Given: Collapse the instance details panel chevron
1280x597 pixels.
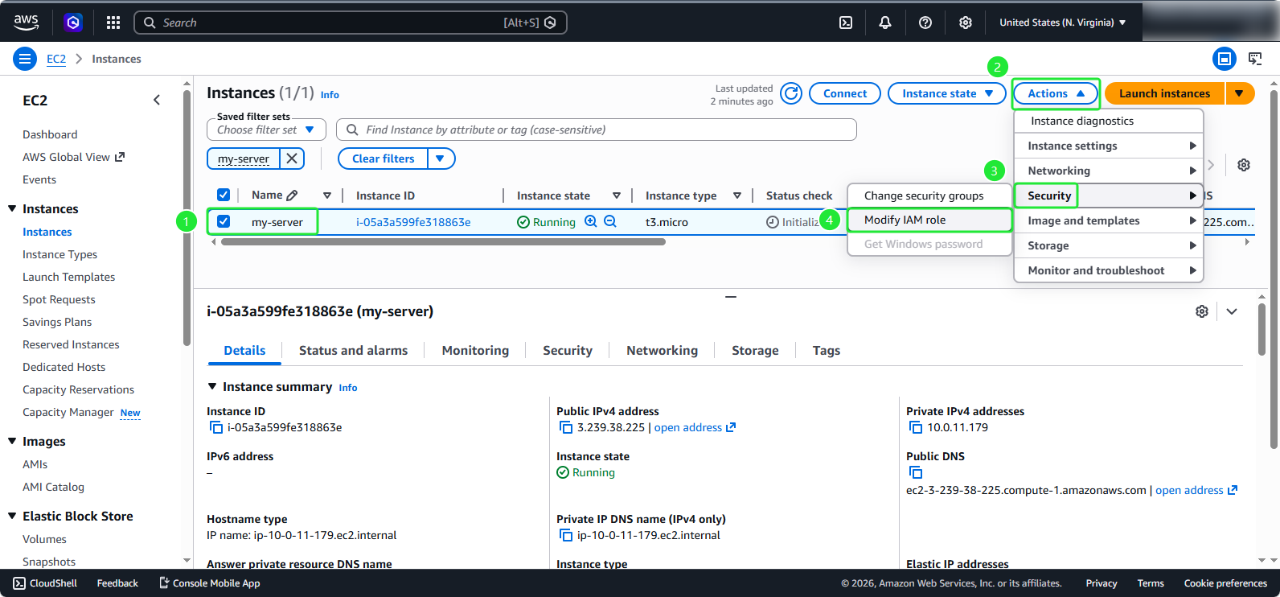Looking at the screenshot, I should pyautogui.click(x=1232, y=311).
